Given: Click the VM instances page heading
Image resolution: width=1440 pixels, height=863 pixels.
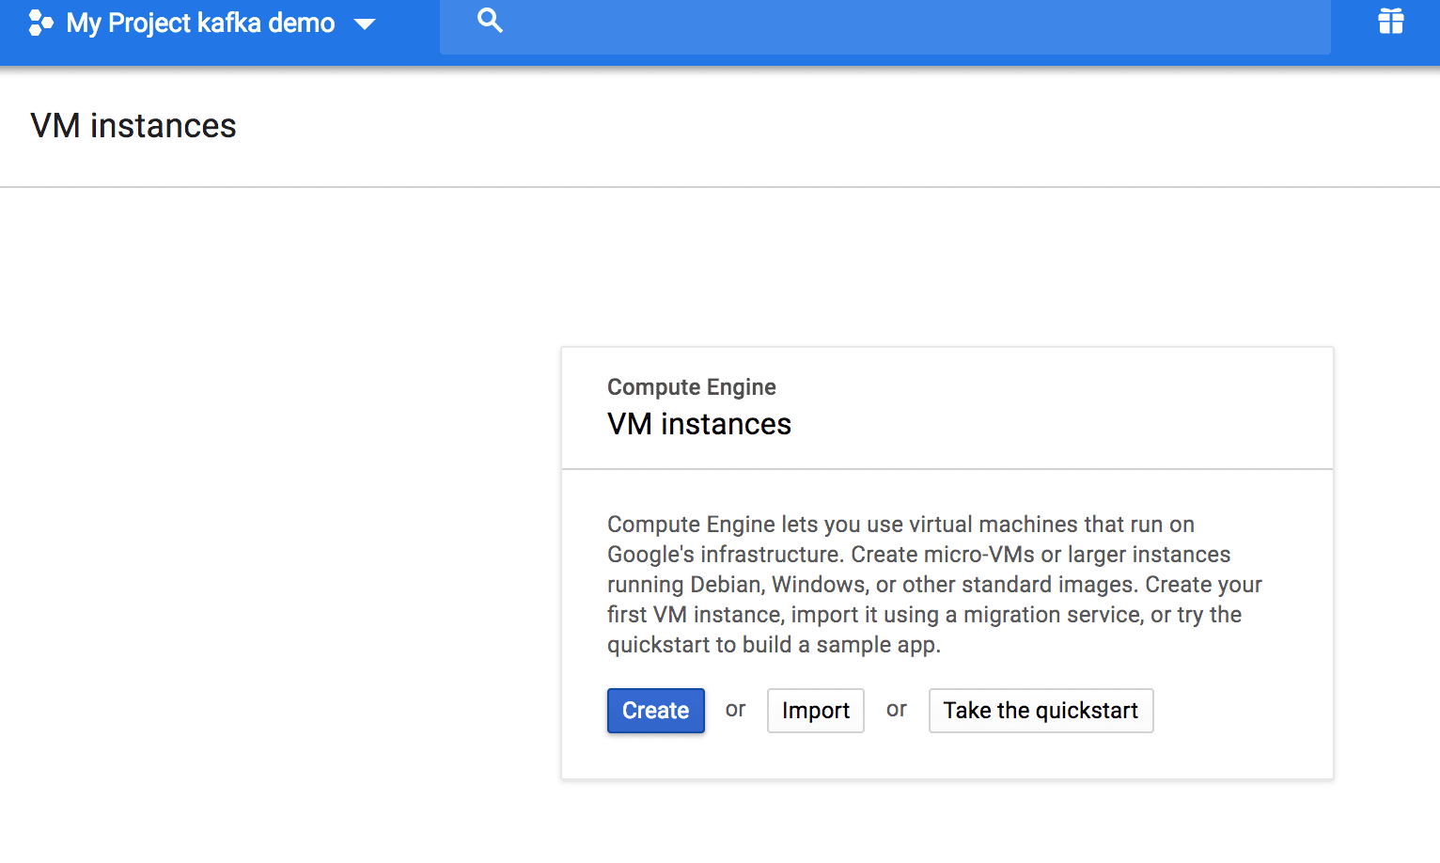Looking at the screenshot, I should point(133,126).
